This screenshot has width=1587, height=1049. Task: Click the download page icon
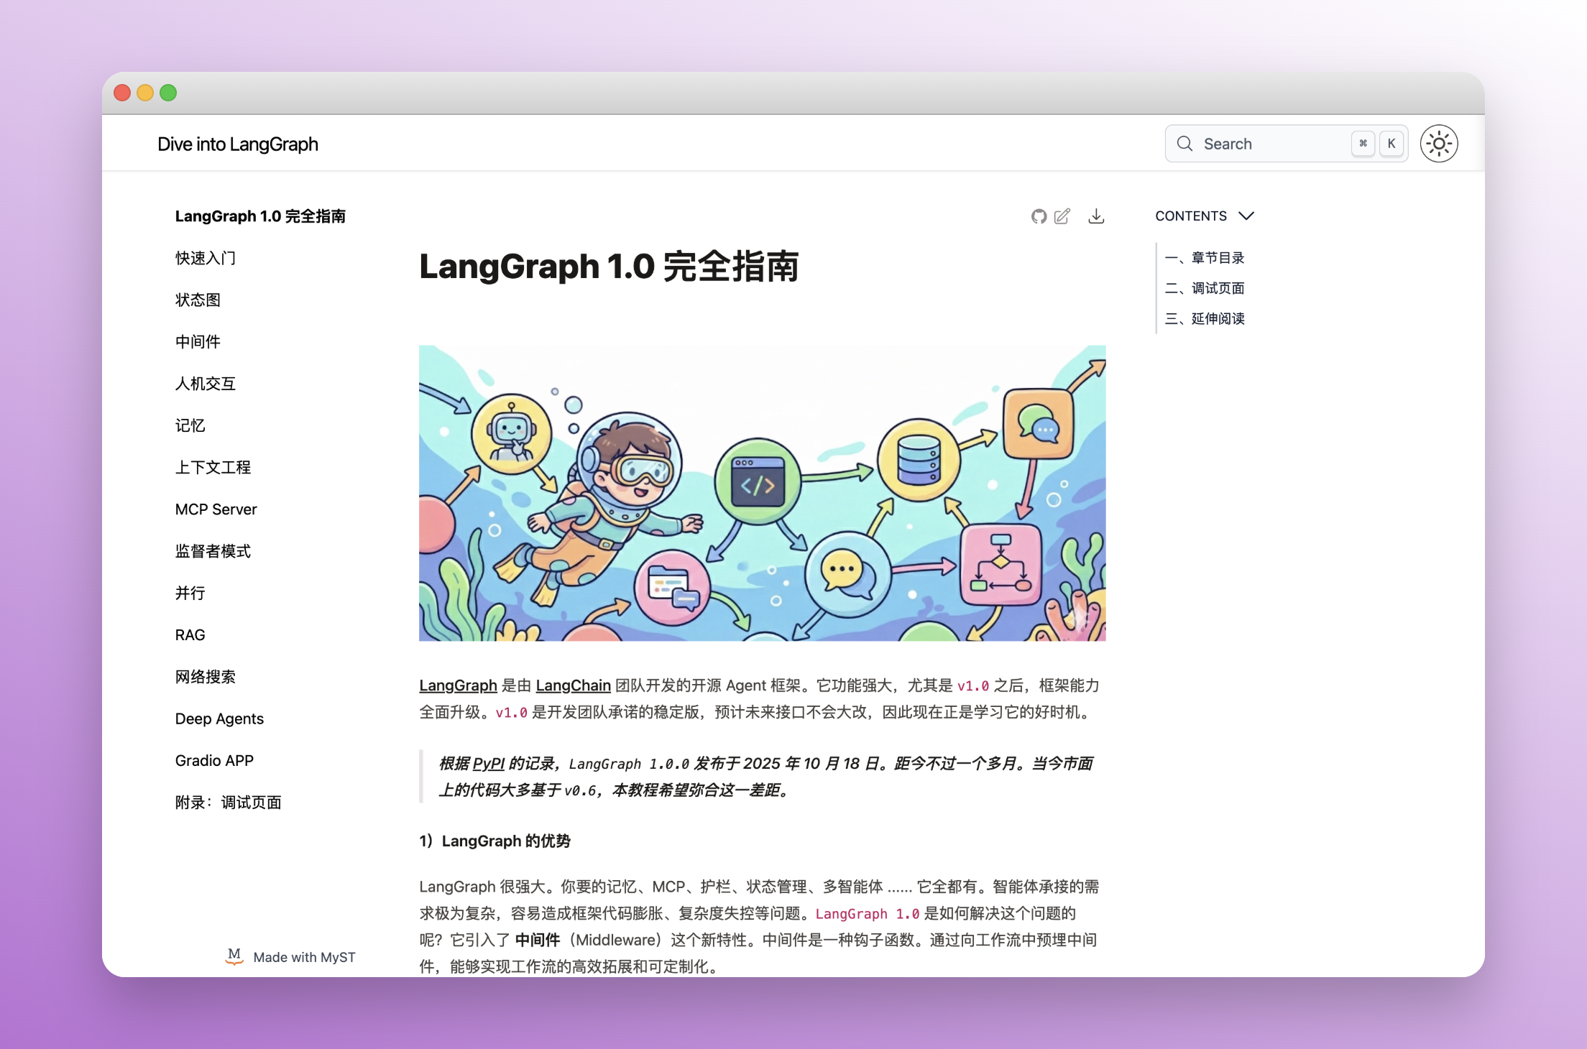click(1096, 216)
